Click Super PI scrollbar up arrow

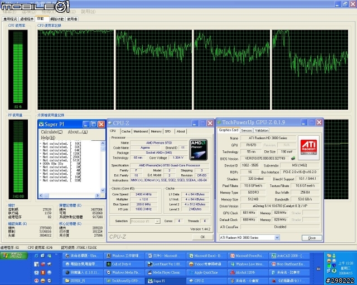pos(103,143)
